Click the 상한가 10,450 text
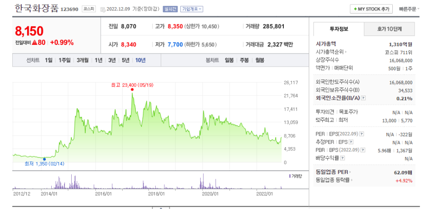 point(202,27)
